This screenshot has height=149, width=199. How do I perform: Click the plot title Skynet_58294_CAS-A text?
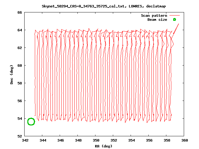[104, 6]
